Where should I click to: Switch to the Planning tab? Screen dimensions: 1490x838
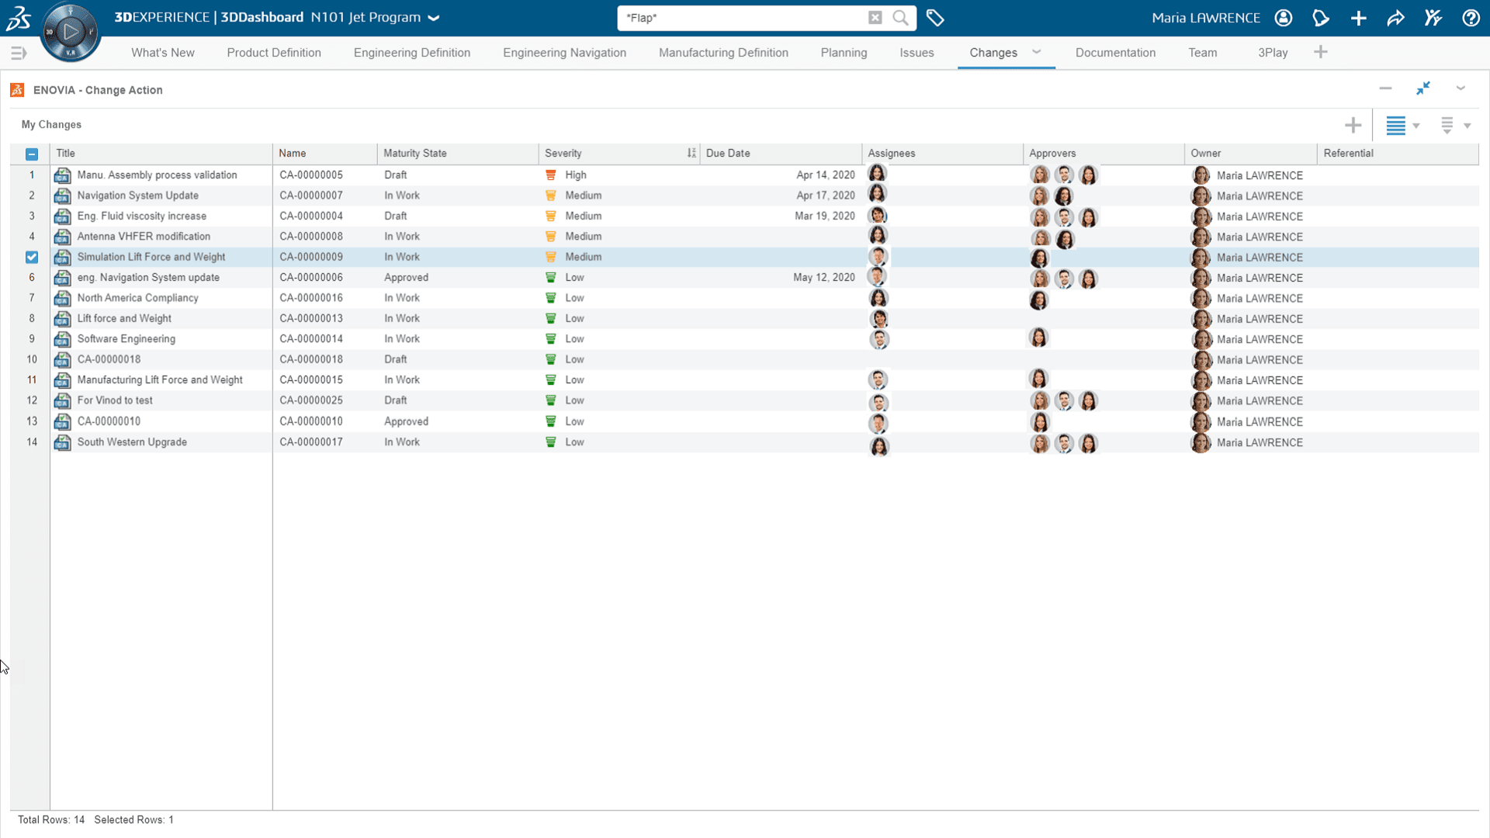click(x=844, y=52)
